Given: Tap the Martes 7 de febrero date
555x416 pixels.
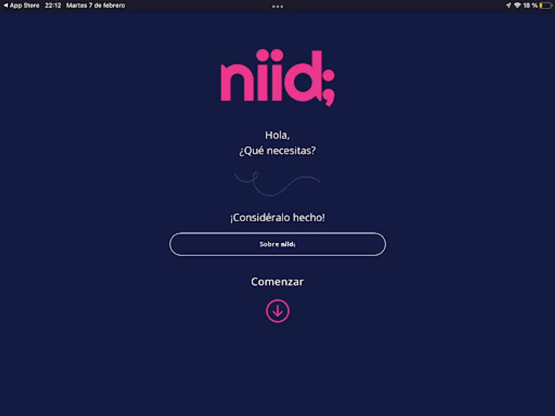Looking at the screenshot, I should click(x=96, y=6).
